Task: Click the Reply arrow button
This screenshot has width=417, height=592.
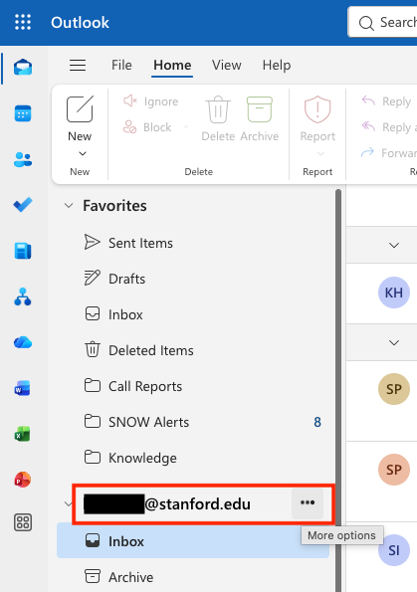Action: [386, 101]
